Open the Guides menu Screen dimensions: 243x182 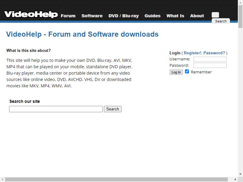point(152,16)
